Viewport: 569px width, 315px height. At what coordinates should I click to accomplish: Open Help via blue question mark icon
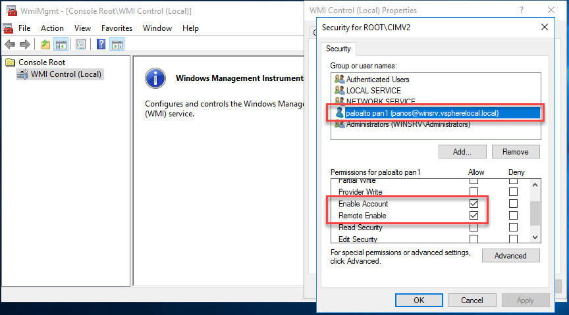pos(101,45)
